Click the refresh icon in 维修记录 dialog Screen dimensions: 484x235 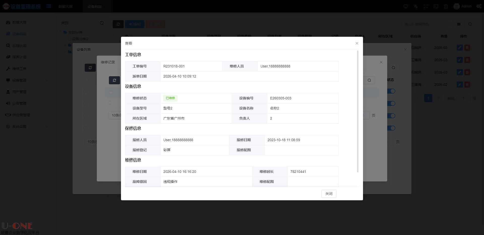coord(114,80)
